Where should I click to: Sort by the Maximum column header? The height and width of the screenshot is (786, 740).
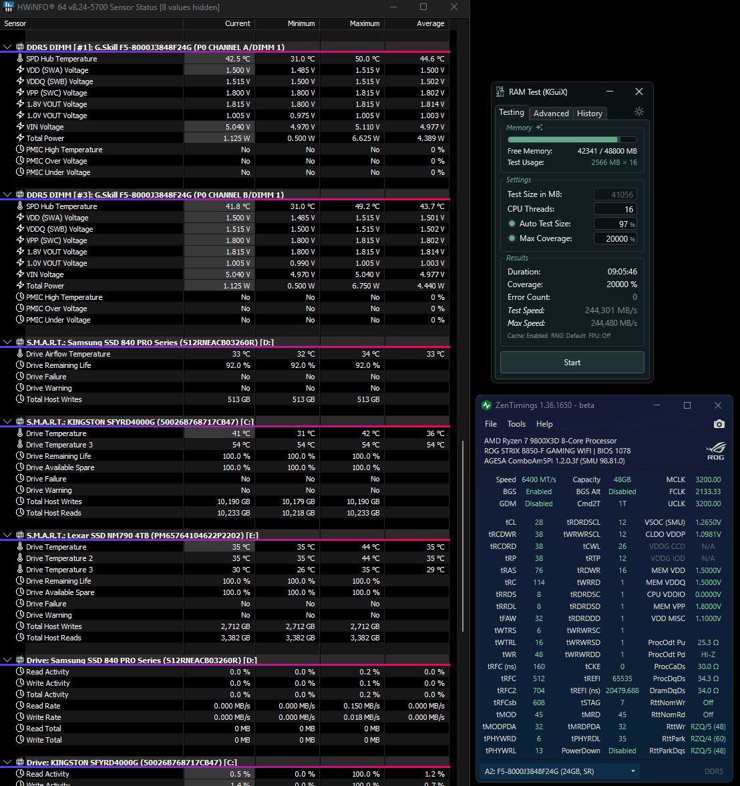click(x=352, y=23)
